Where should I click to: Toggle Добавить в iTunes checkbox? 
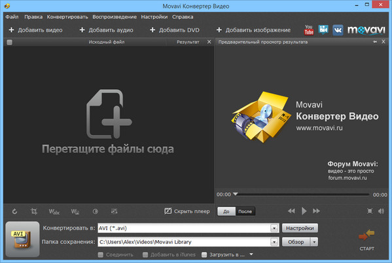[145, 254]
